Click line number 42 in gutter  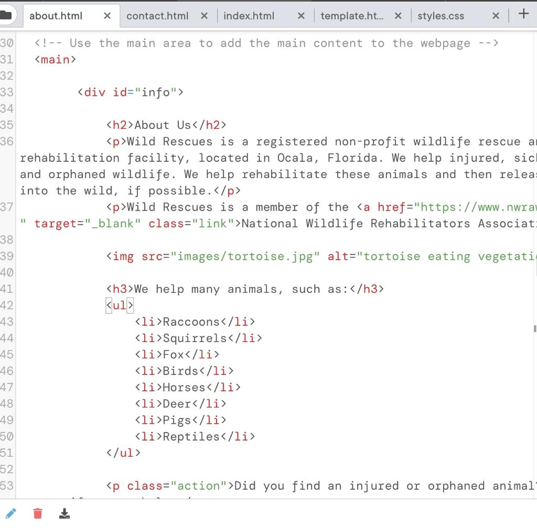[x=7, y=305]
